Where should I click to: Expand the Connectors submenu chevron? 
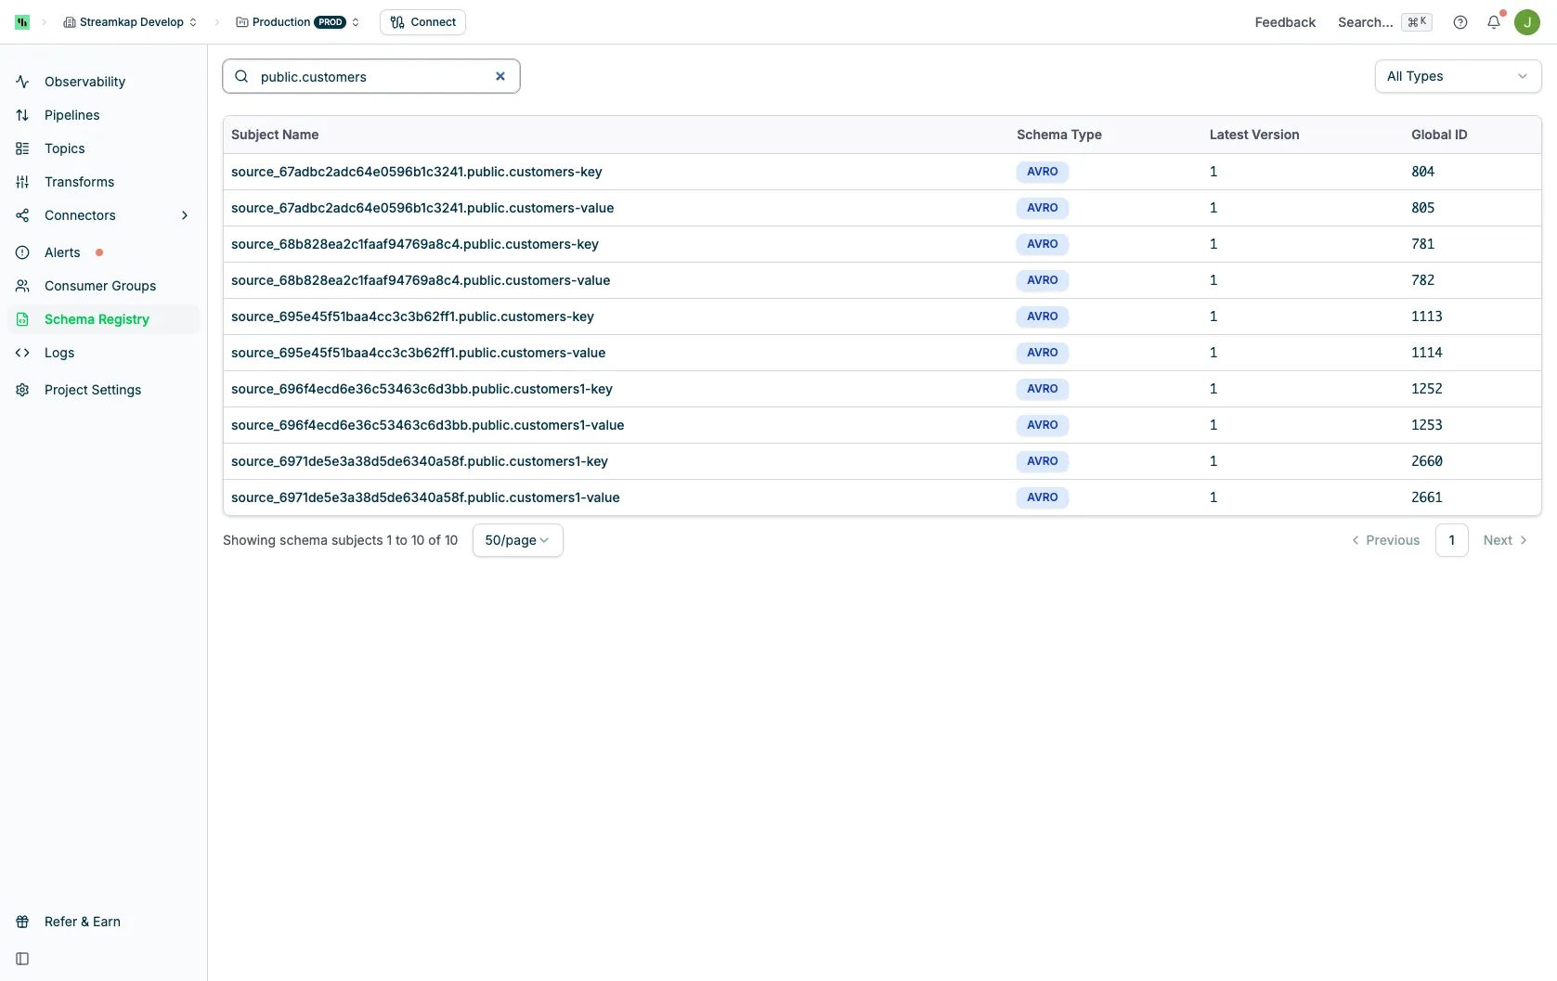tap(185, 215)
